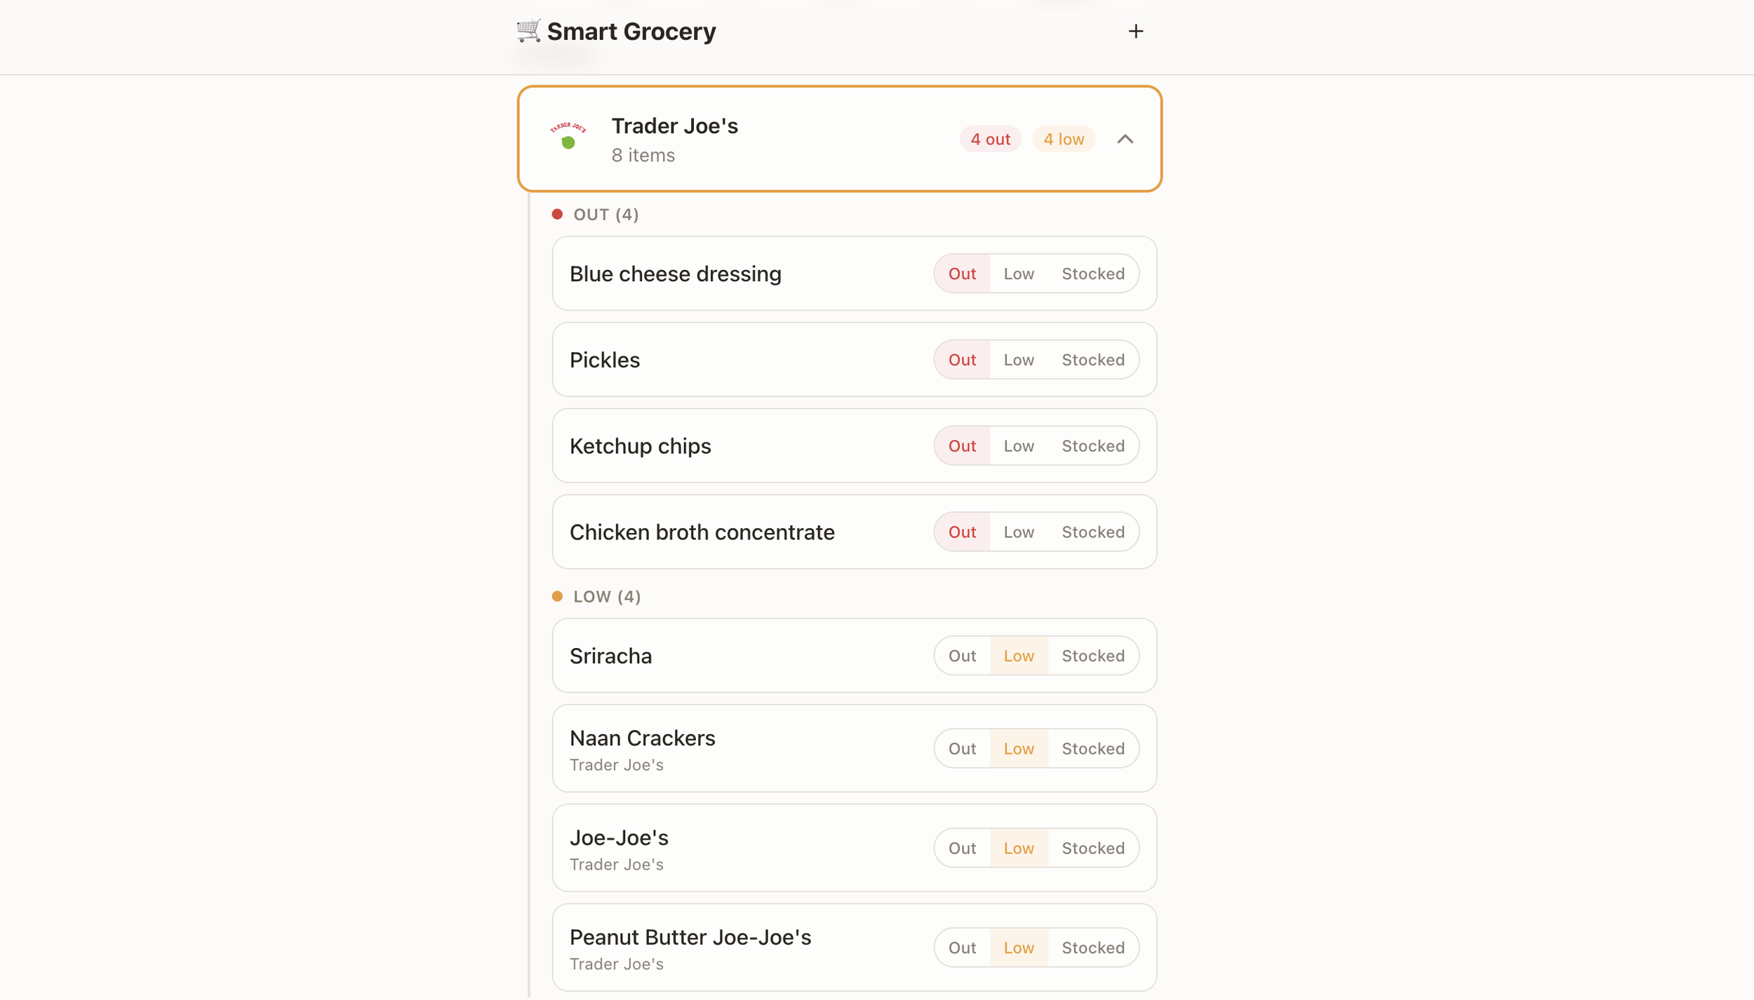
Task: Mark Naan Crackers as Stocked
Action: (x=1092, y=748)
